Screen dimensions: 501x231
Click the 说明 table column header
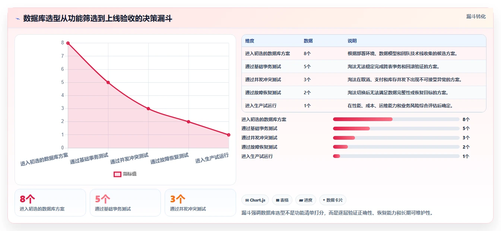[352, 41]
